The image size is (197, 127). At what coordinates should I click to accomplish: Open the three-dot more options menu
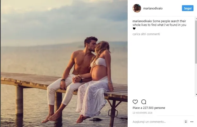(x=192, y=122)
